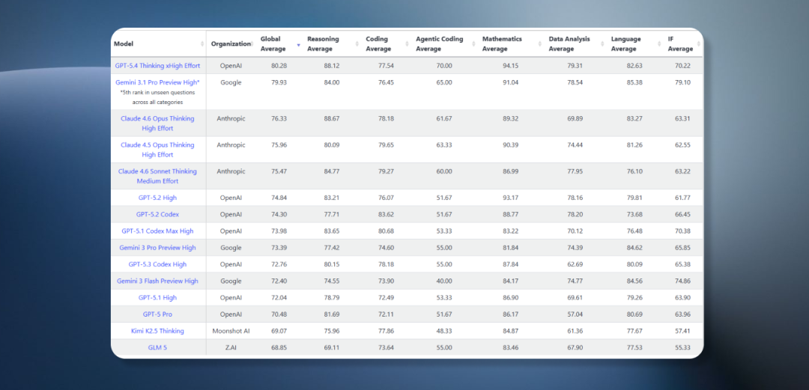Viewport: 809px width, 390px height.
Task: Select the 62.69 data analysis score
Action: [x=575, y=264]
